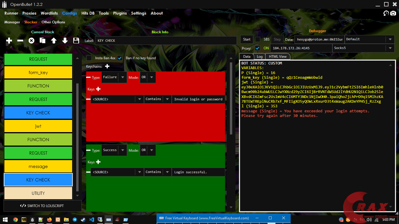Remove the Failure keychain
This screenshot has width=399, height=224.
coord(88,77)
